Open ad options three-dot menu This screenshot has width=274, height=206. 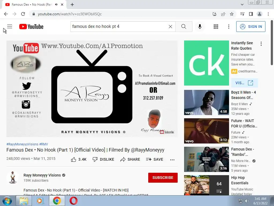click(261, 44)
